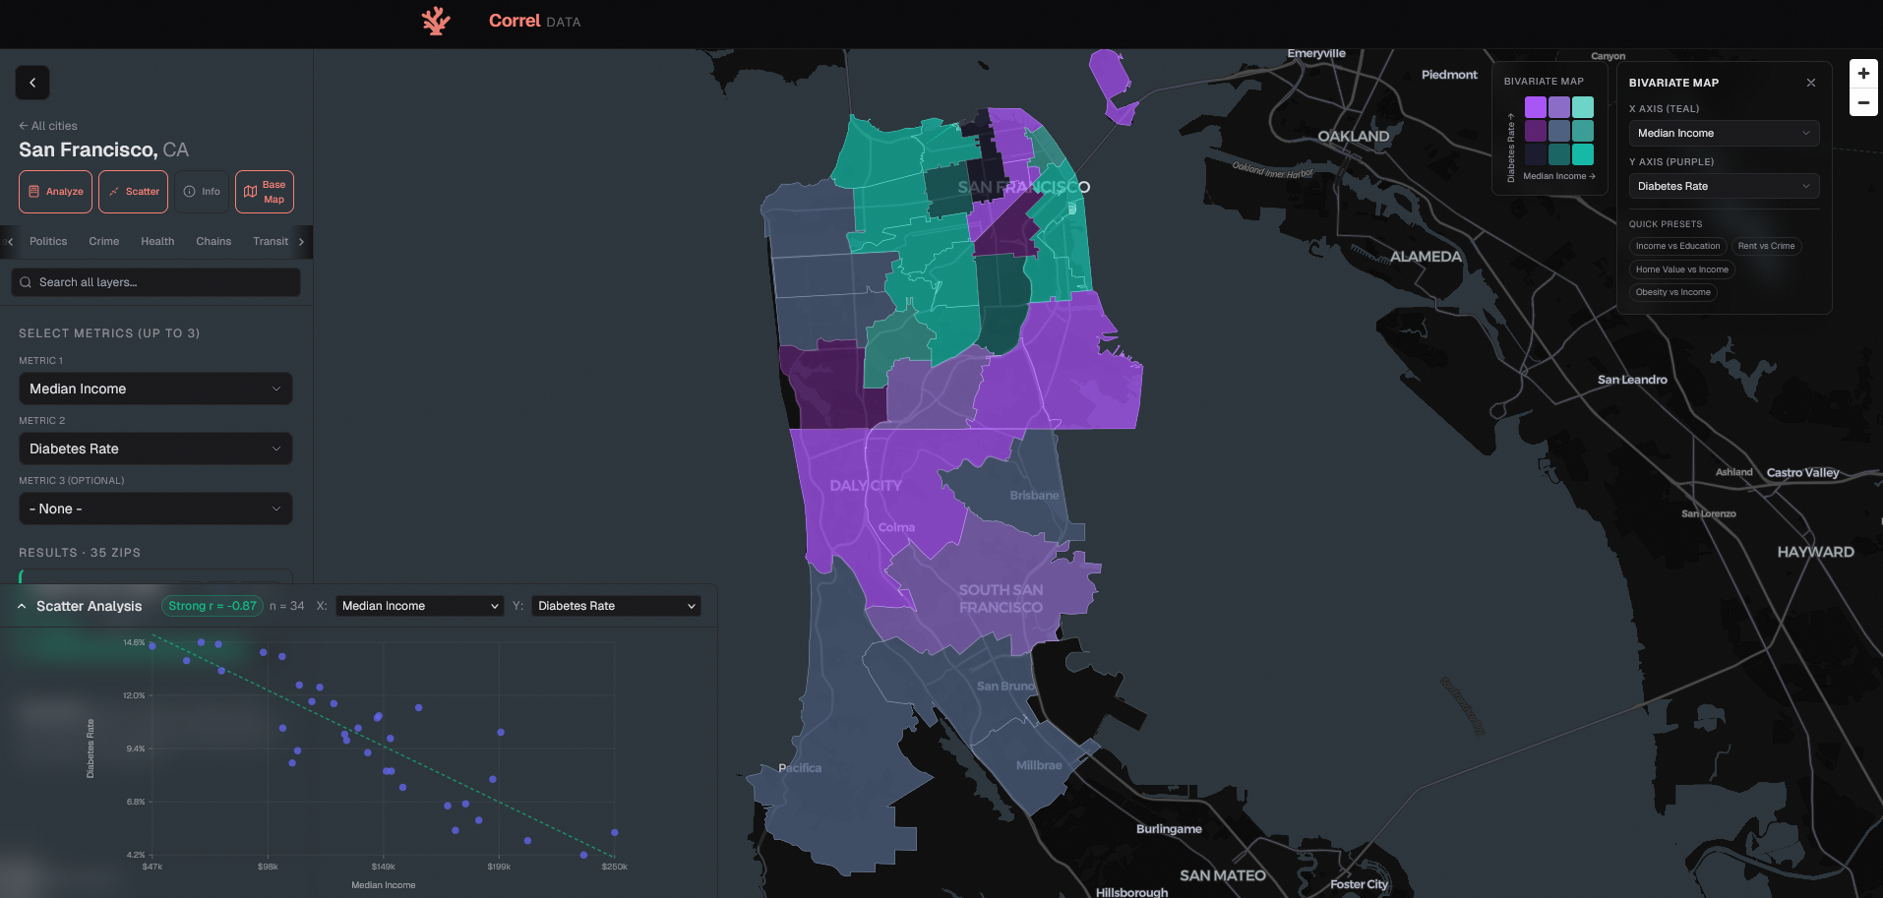Focus the Search all layers field
This screenshot has height=898, width=1883.
(155, 282)
